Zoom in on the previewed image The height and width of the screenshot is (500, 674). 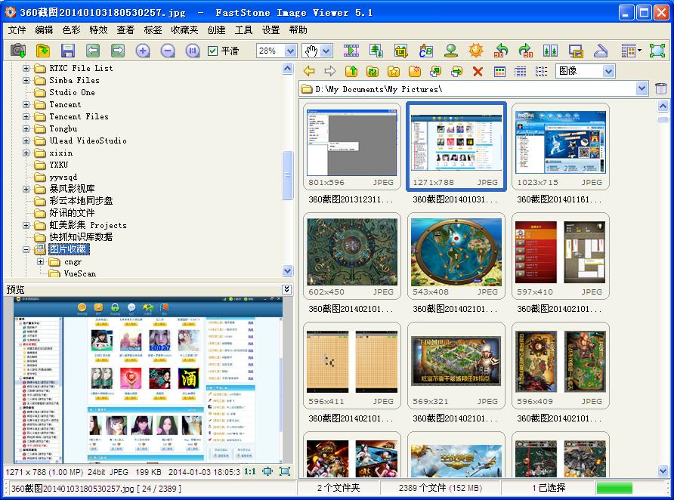point(142,50)
